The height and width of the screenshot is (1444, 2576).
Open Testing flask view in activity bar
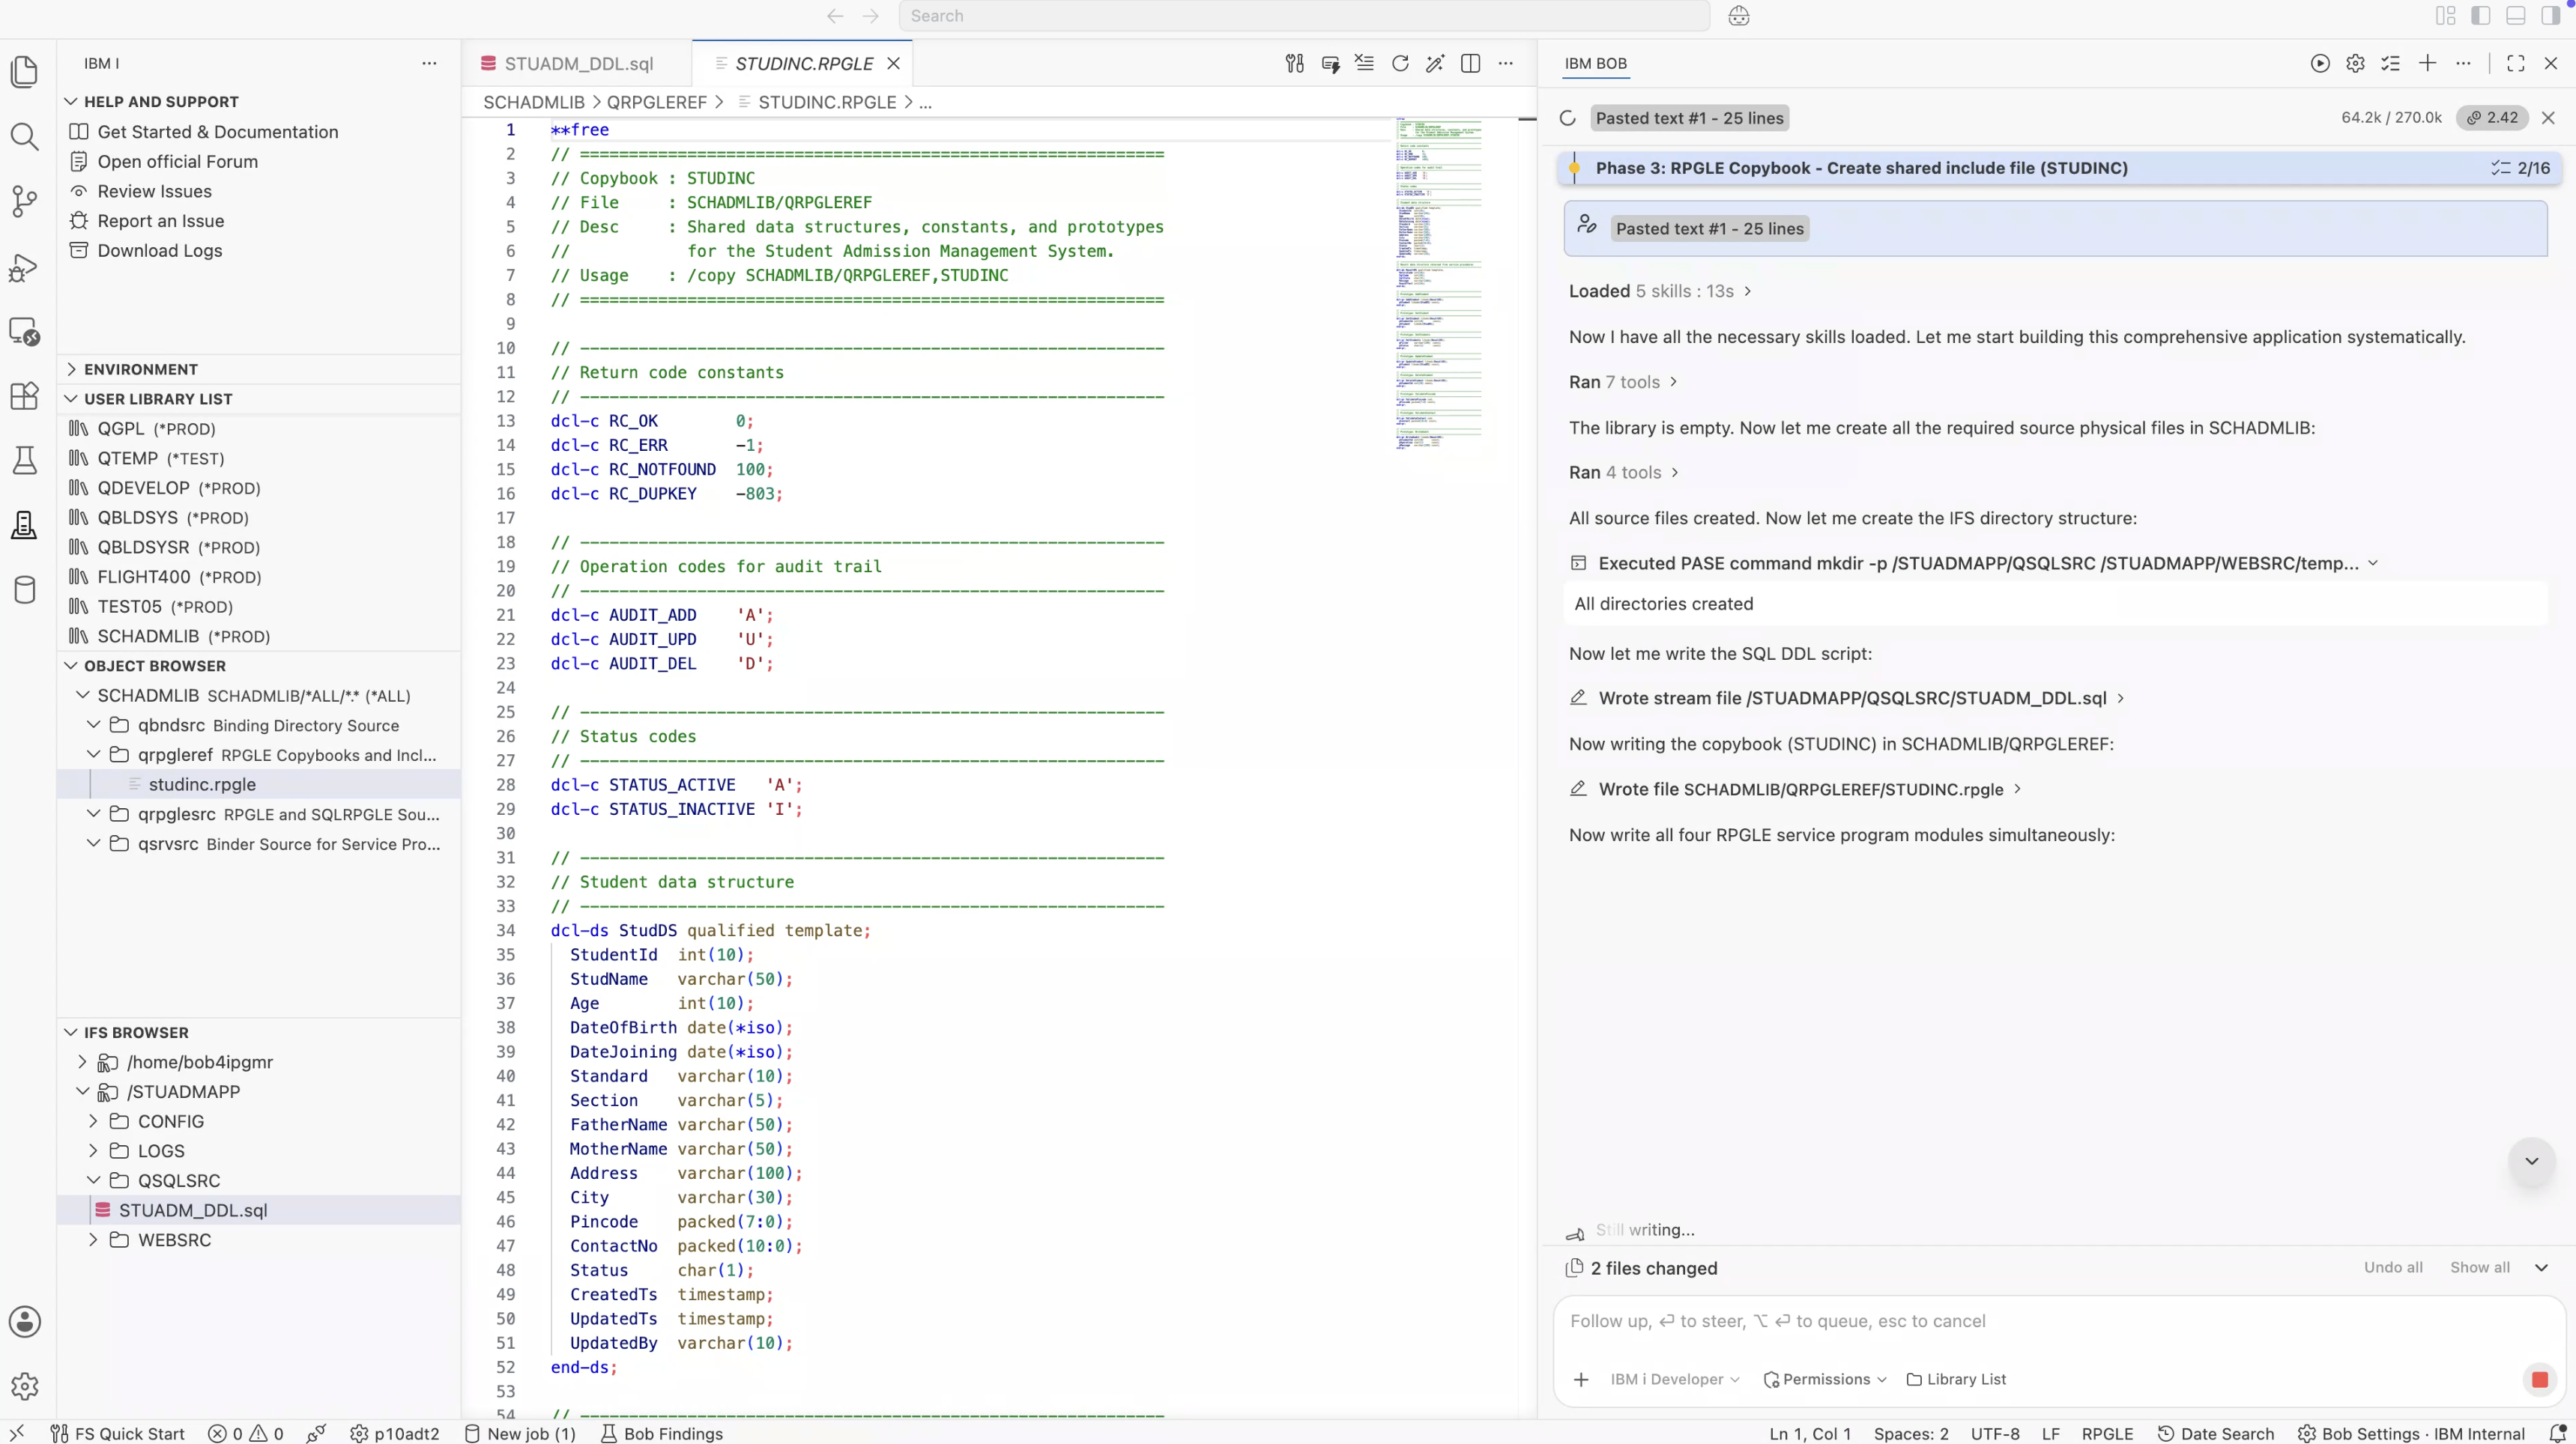[24, 460]
